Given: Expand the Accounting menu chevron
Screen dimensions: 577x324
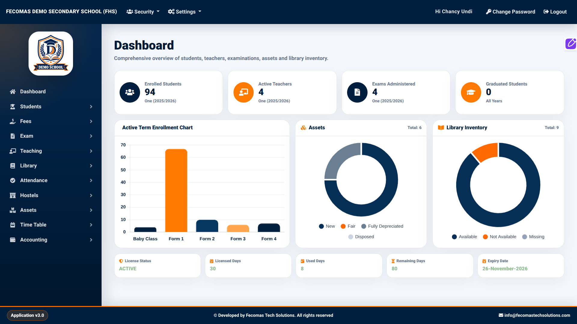Looking at the screenshot, I should (91, 240).
